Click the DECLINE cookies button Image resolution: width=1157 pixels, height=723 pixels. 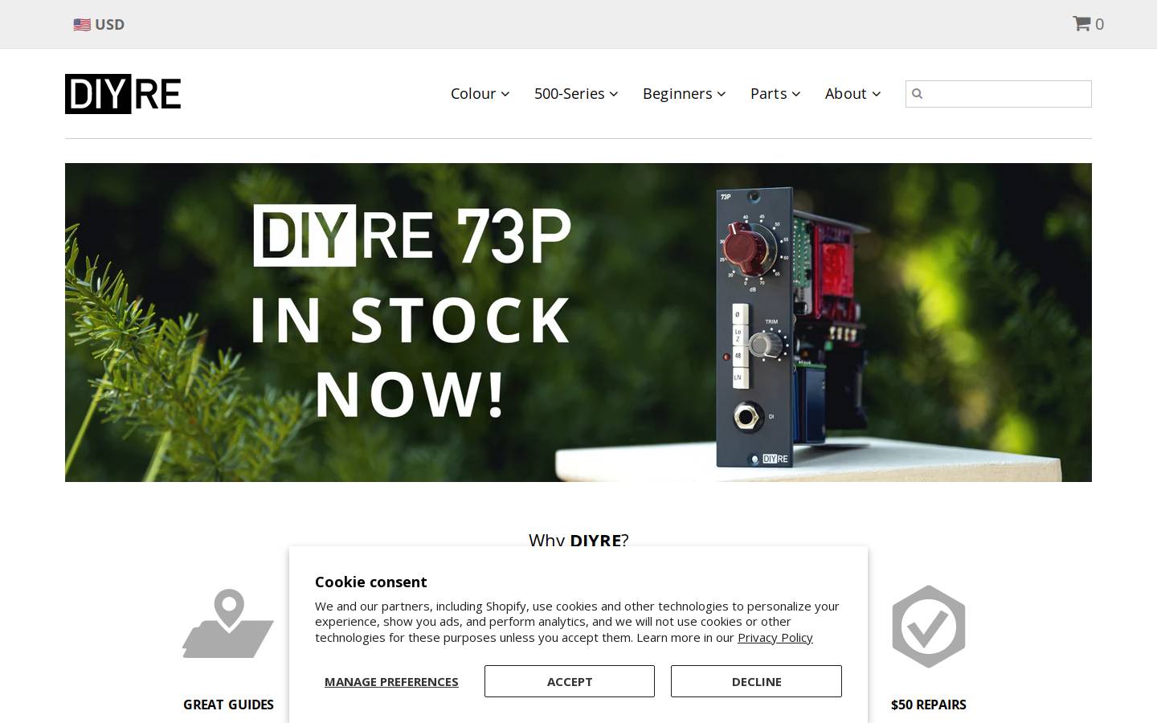756,681
